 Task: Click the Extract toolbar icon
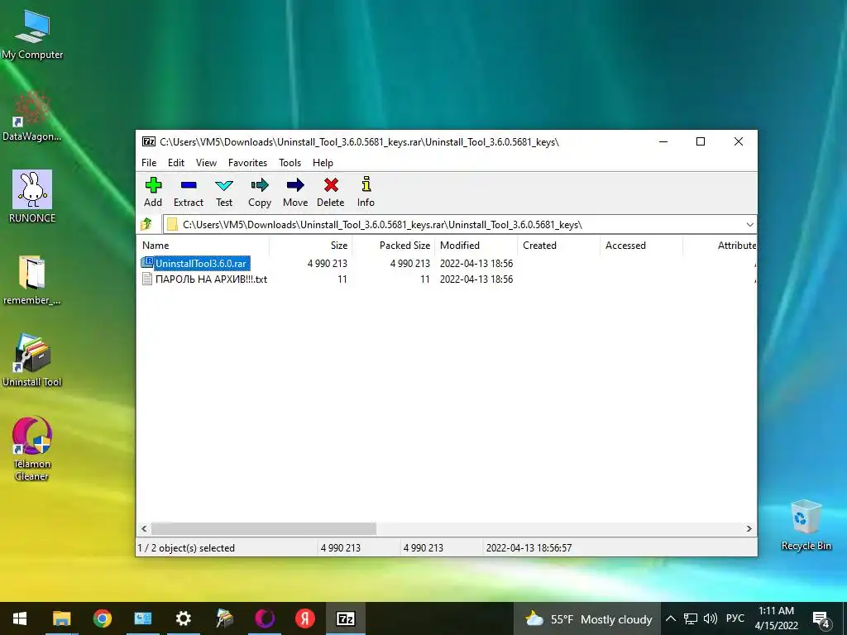[189, 186]
